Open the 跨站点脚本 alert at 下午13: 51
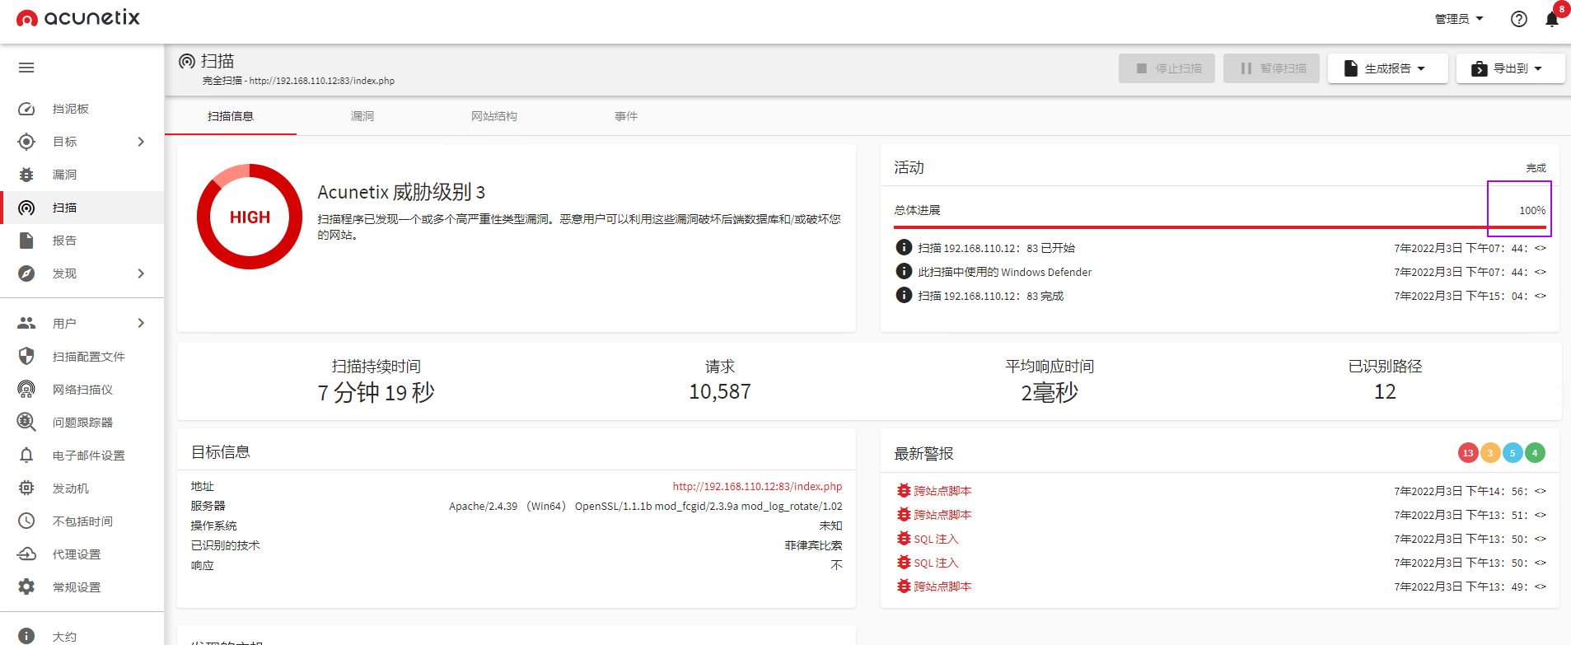 [942, 515]
